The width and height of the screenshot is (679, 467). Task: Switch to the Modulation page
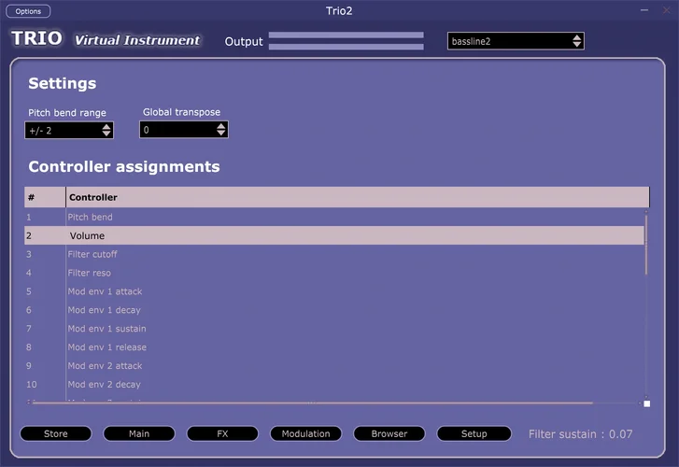pyautogui.click(x=305, y=433)
